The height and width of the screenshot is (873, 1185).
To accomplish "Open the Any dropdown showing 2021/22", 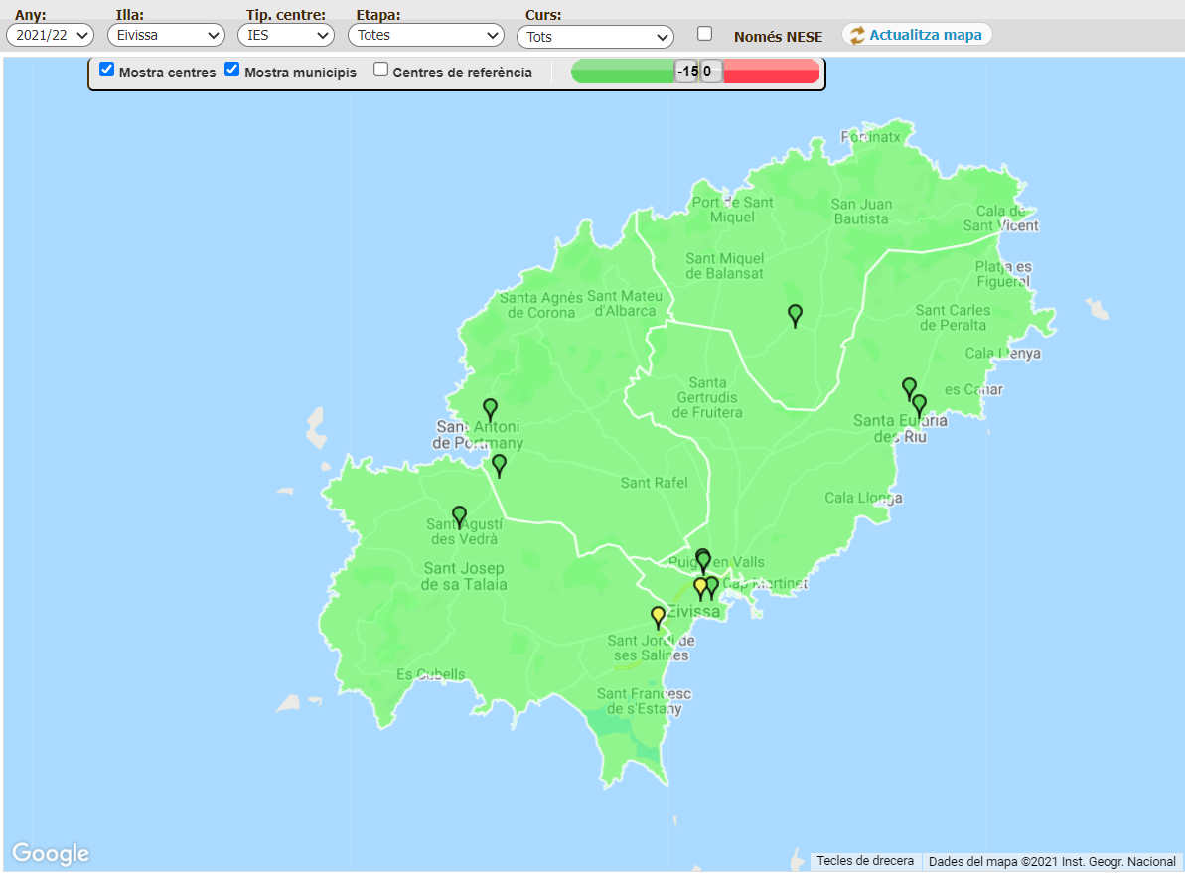I will (x=50, y=35).
